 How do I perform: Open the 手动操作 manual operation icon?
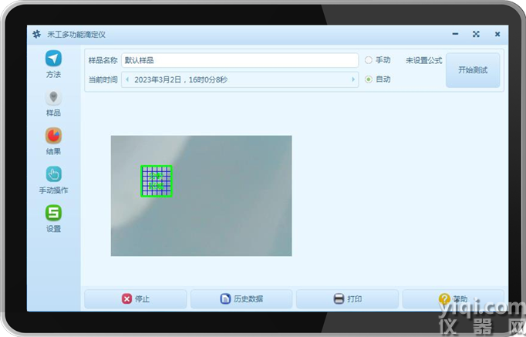pos(53,174)
